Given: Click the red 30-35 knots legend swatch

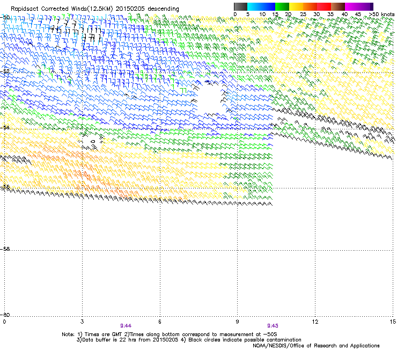Looking at the screenshot, I should [x=324, y=6].
